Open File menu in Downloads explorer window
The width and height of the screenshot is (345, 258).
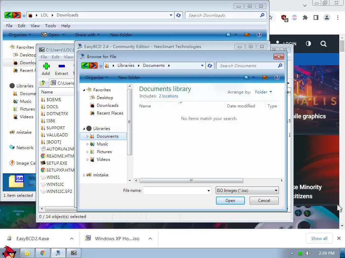[x=9, y=26]
